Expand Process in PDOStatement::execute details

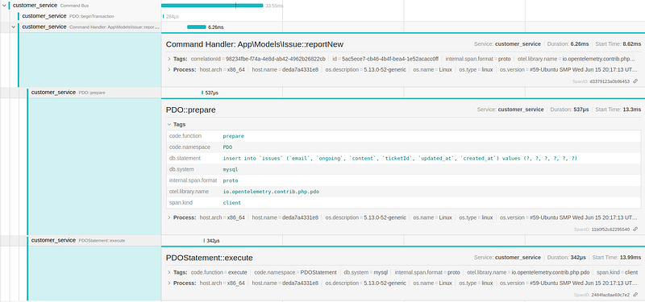click(x=181, y=283)
